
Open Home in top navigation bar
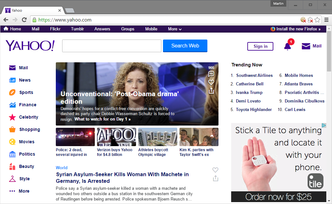(x=12, y=29)
